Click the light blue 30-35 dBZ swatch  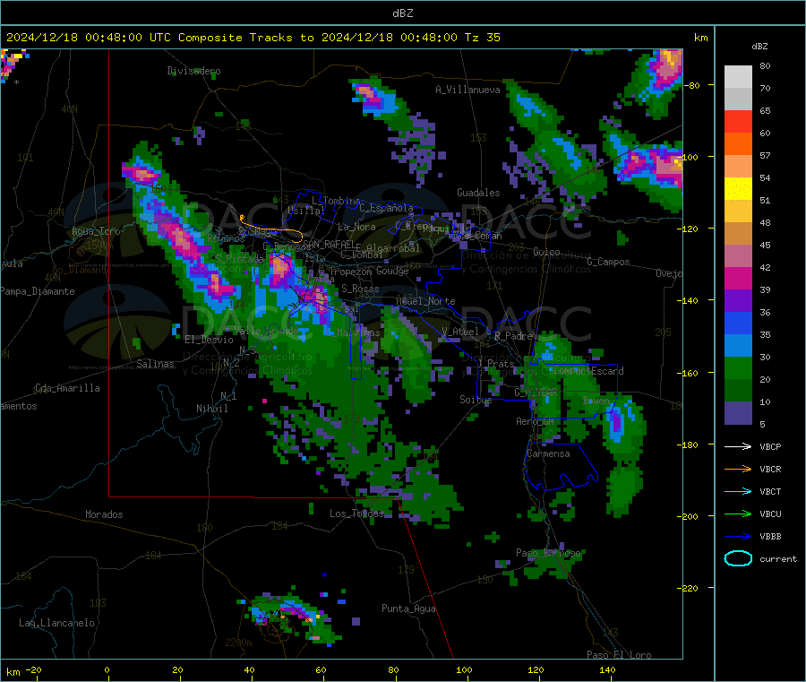738,346
